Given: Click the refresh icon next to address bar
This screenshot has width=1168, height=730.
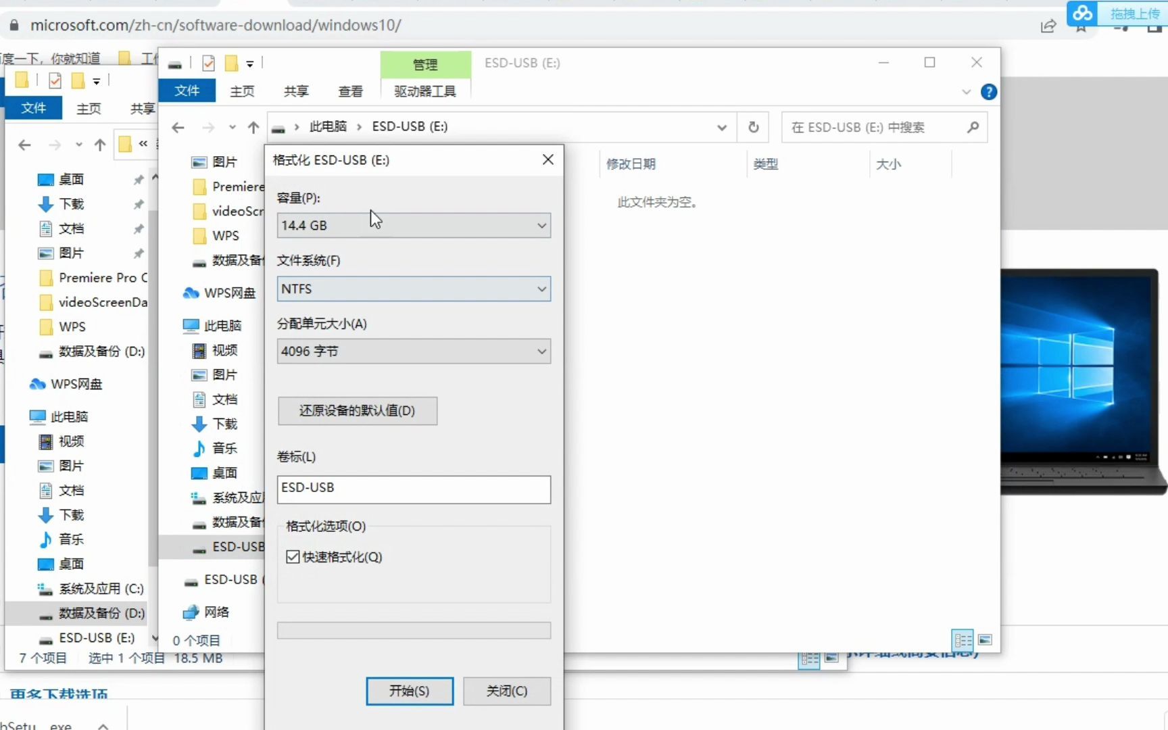Looking at the screenshot, I should (x=753, y=127).
